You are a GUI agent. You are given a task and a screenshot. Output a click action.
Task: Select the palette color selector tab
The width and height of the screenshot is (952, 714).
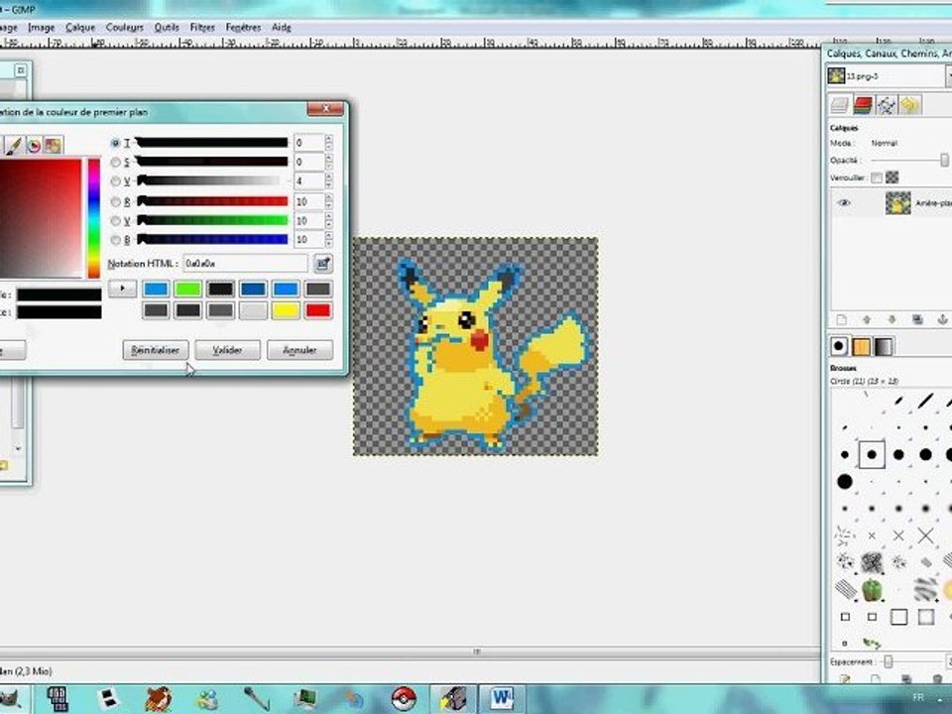coord(54,145)
